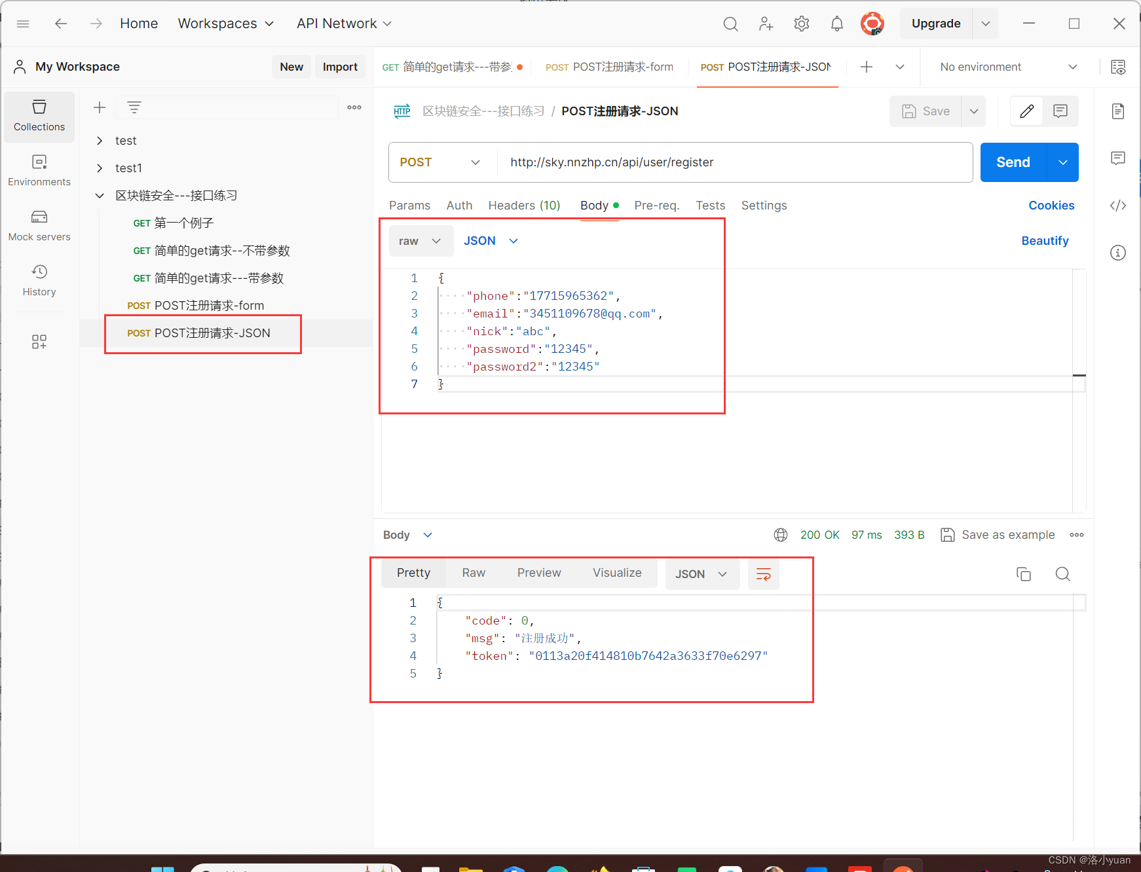Switch response view to Visualize
The width and height of the screenshot is (1141, 872).
coord(617,573)
